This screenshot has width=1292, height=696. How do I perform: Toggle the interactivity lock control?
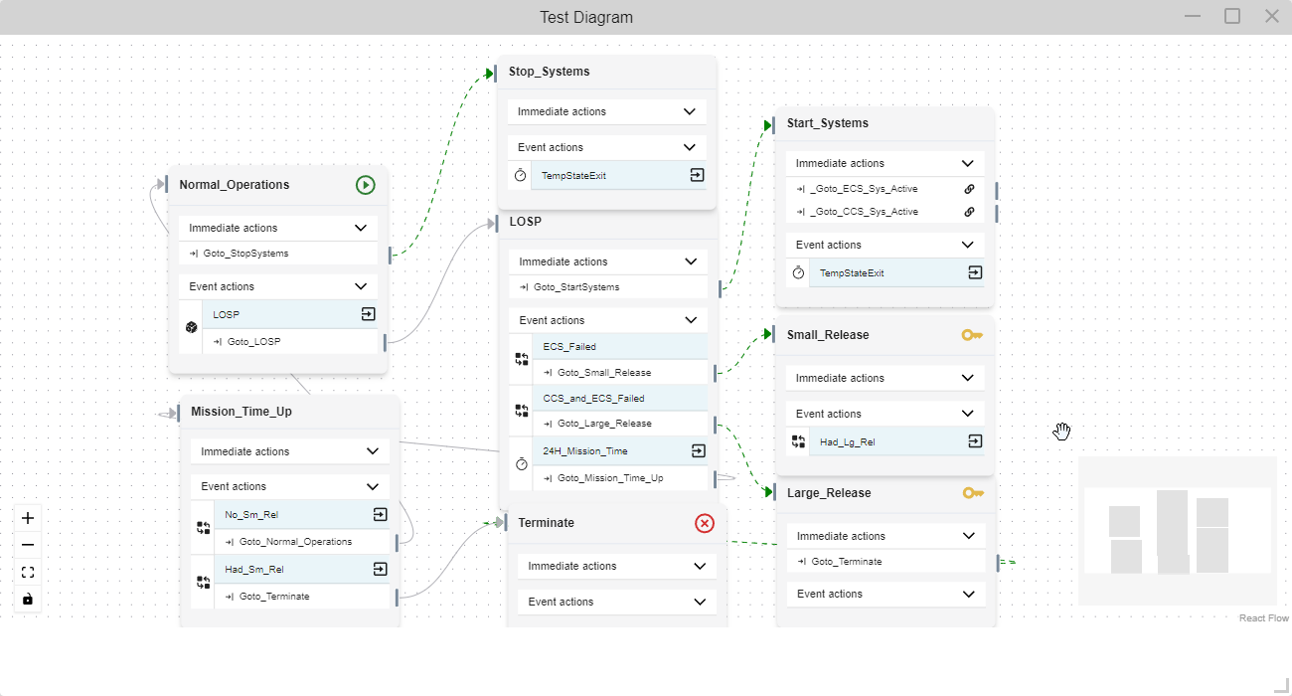tap(28, 599)
